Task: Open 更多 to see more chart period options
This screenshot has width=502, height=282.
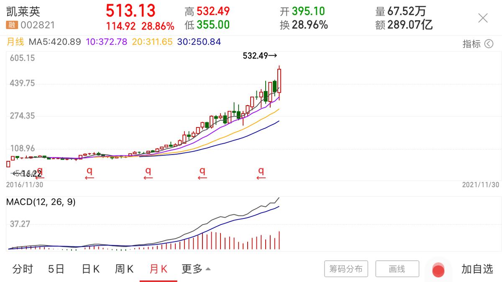Action: [x=191, y=269]
